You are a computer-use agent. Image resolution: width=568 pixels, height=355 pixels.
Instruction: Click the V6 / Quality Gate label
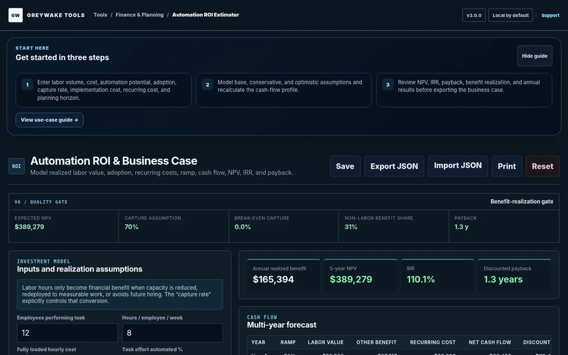coord(41,202)
